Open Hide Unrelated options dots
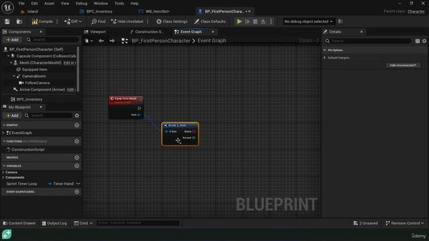Viewport: 429px width, 241px height. (x=147, y=21)
